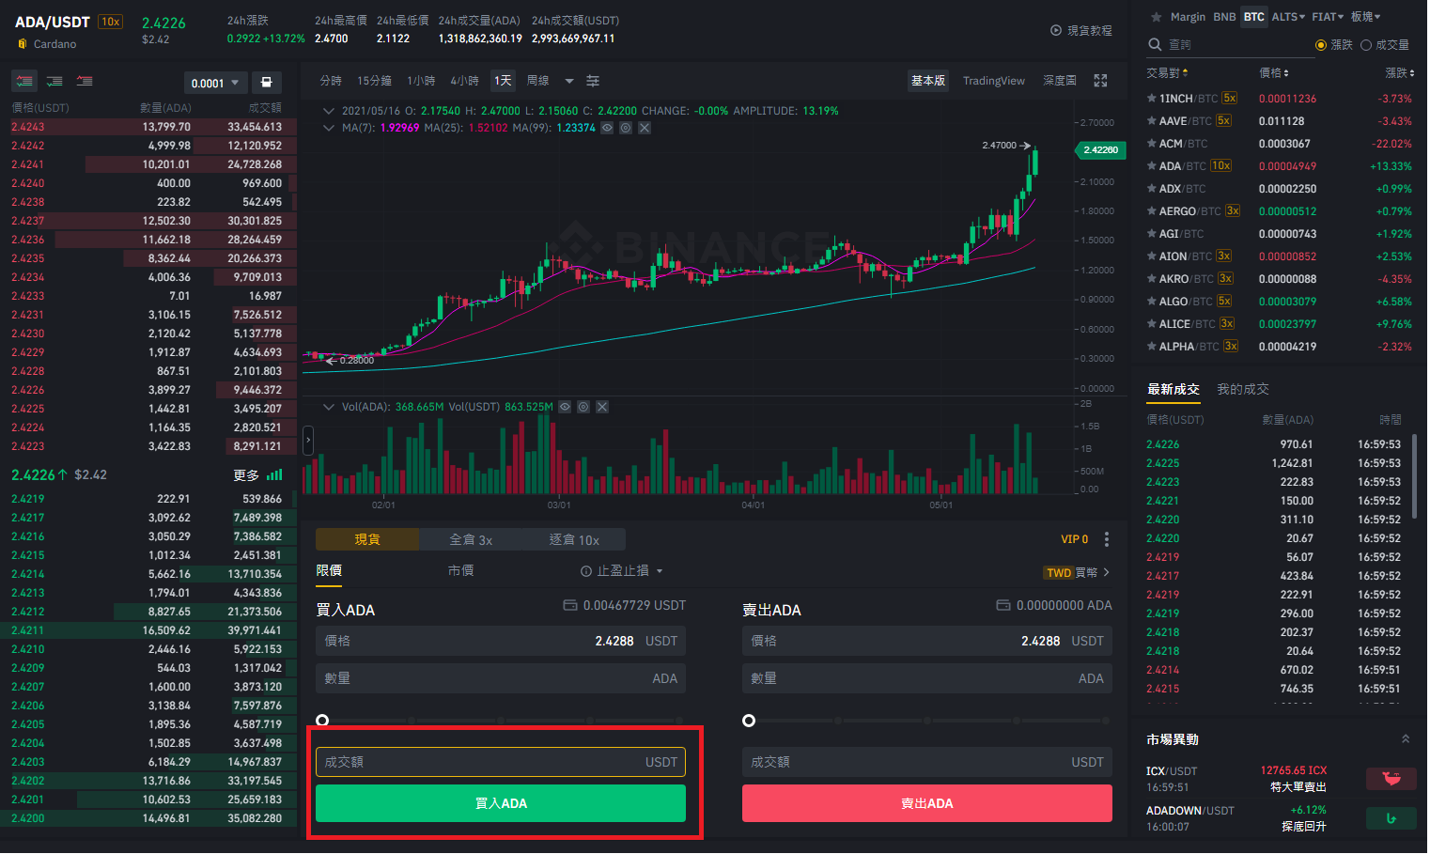
Task: Select the 漲跌 radio button
Action: (x=1321, y=45)
